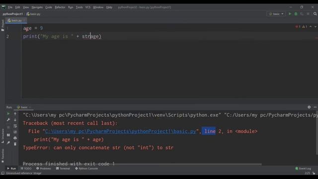
Task: Close the basic run tab
Action: click(x=30, y=107)
